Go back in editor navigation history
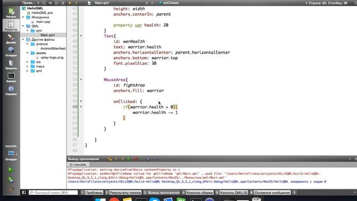Screen dimensions: 357x201 click(70, 3)
